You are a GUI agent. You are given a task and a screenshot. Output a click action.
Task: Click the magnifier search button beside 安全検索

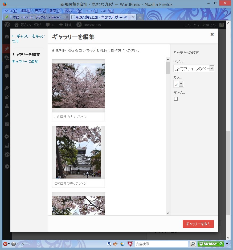pyautogui.click(x=193, y=244)
